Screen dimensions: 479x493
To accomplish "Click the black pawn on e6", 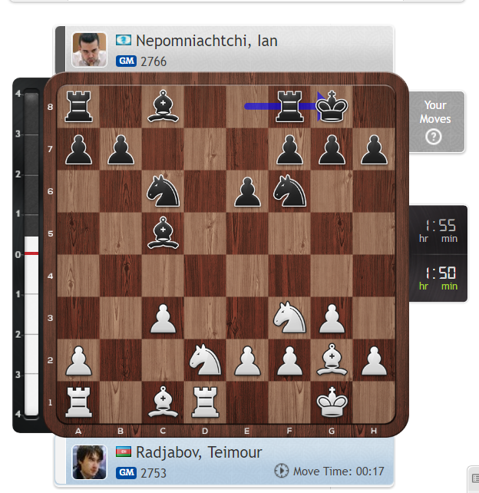I will 247,191.
